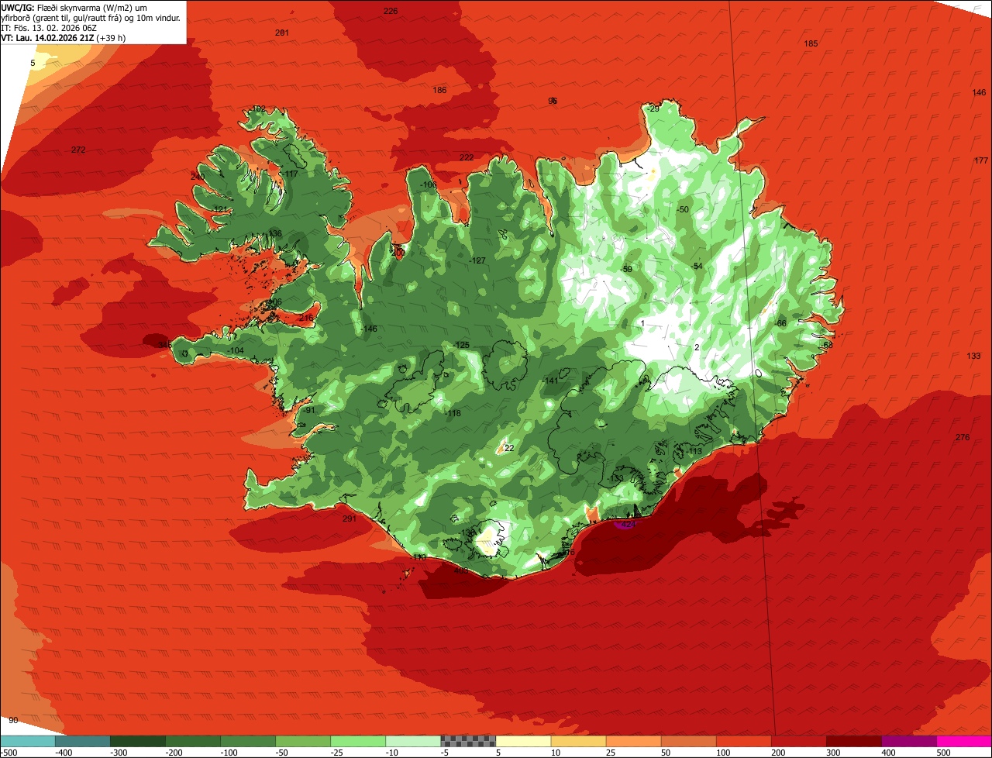This screenshot has width=992, height=758.
Task: Click the 272 value off the Westfjords
Action: point(78,150)
